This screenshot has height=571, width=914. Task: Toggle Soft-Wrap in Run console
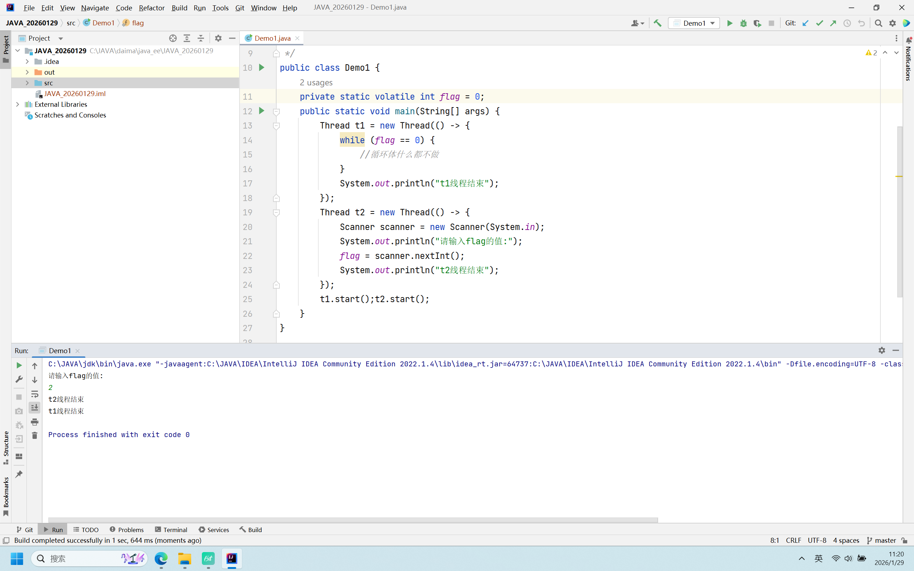34,394
